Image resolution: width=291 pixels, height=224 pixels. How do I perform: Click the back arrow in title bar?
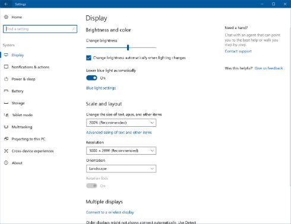coord(6,4)
